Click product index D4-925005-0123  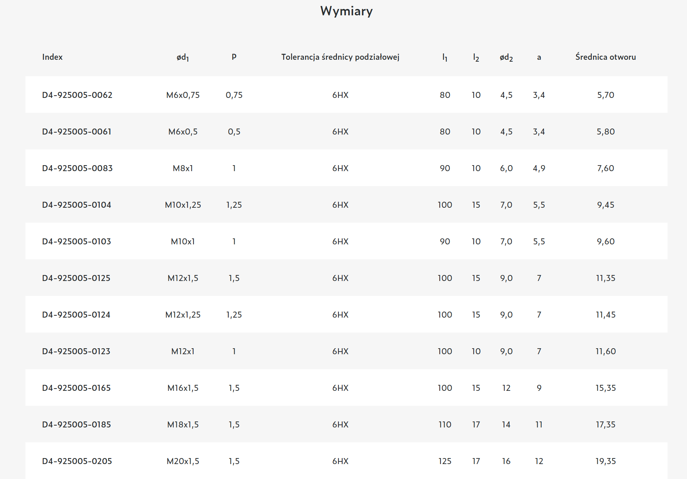point(76,351)
